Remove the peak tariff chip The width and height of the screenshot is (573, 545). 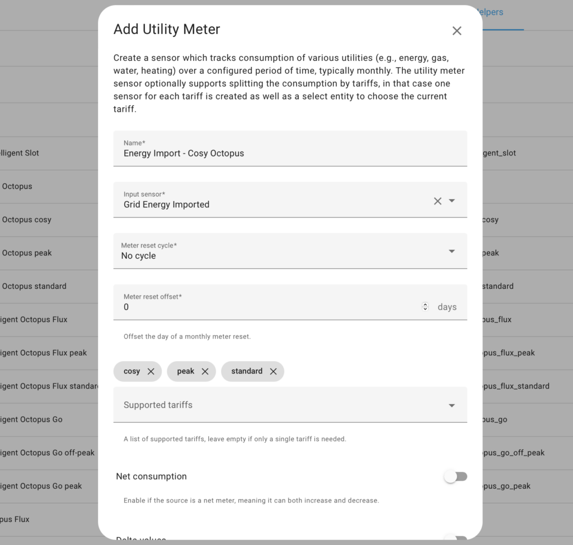(205, 371)
